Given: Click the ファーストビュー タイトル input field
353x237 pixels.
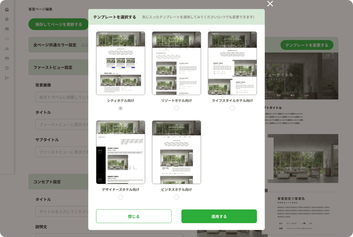Looking at the screenshot, I should click(x=62, y=124).
